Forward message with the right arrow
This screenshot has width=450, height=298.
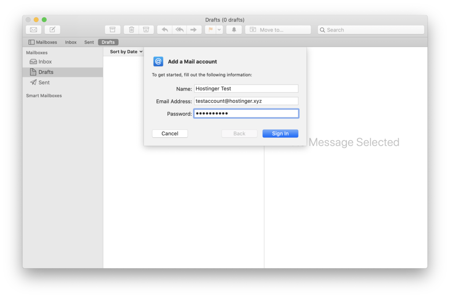tap(194, 29)
